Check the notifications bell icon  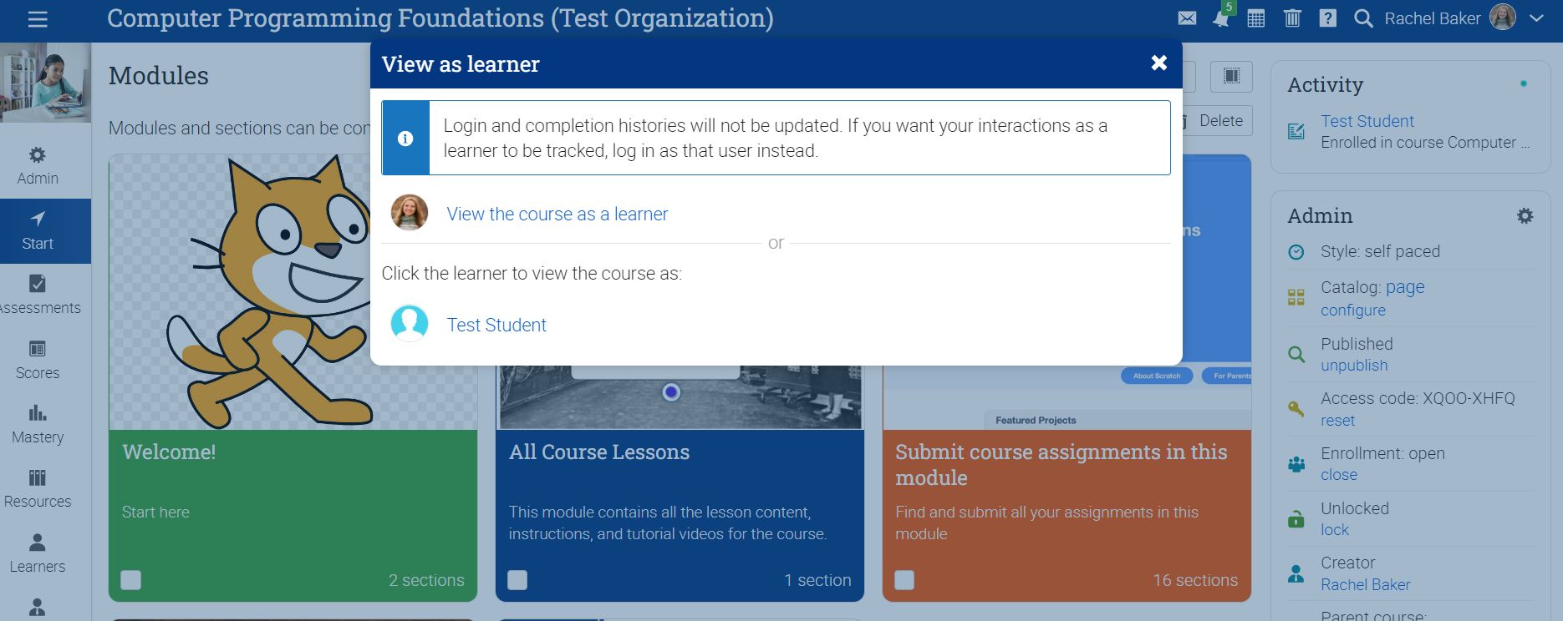tap(1221, 18)
